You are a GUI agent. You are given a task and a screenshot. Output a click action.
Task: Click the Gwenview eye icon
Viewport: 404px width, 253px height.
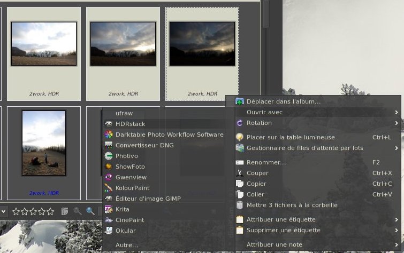pyautogui.click(x=109, y=177)
